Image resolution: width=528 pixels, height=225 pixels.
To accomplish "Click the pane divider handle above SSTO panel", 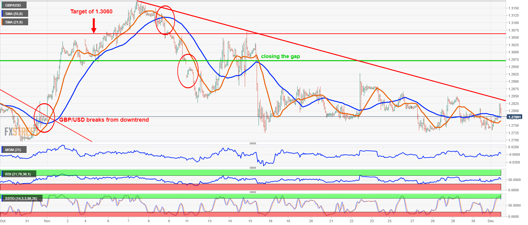I will tap(253, 192).
